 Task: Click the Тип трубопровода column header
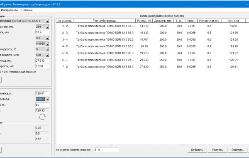tap(105, 21)
